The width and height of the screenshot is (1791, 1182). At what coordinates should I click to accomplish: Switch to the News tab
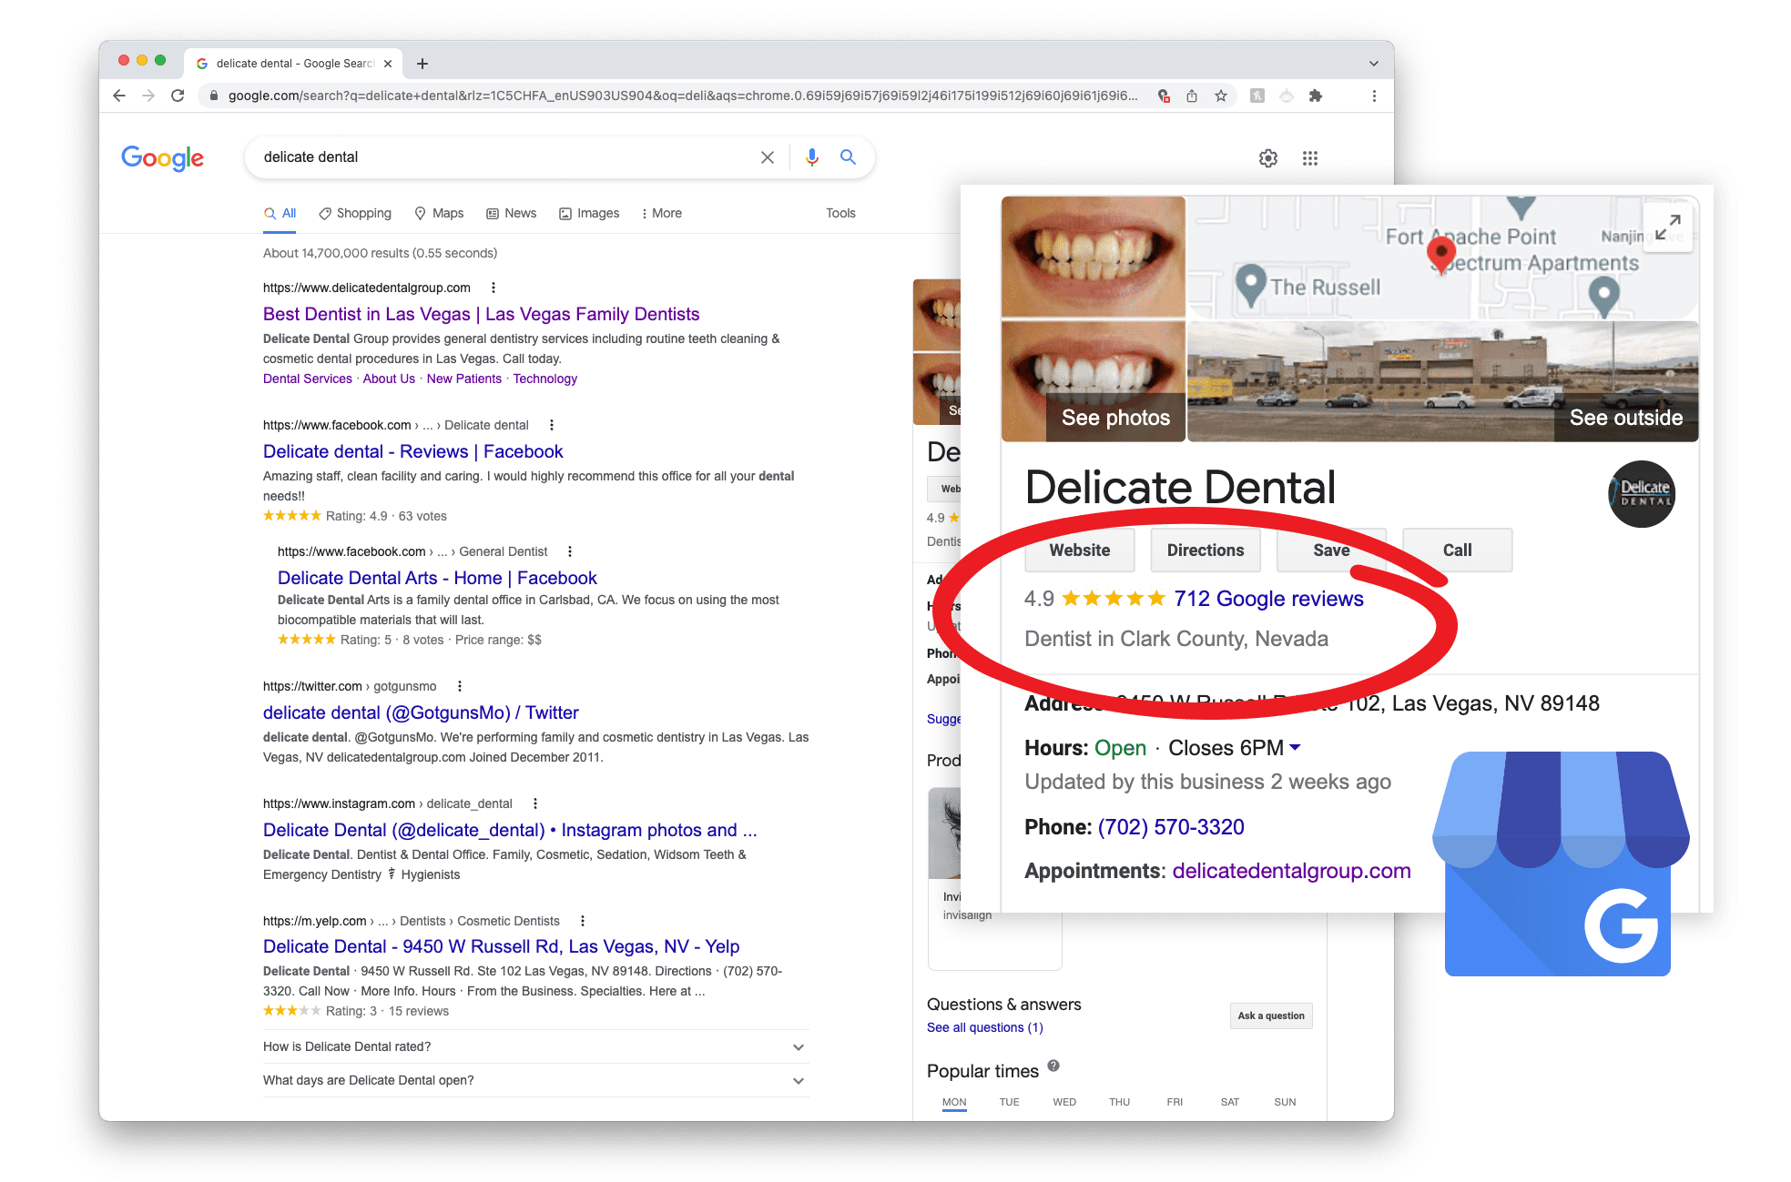(512, 213)
